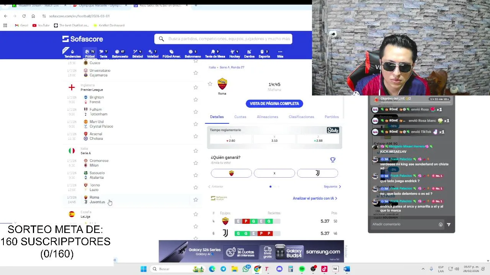490x275 pixels.
Task: Star the Premier League competition
Action: [196, 87]
